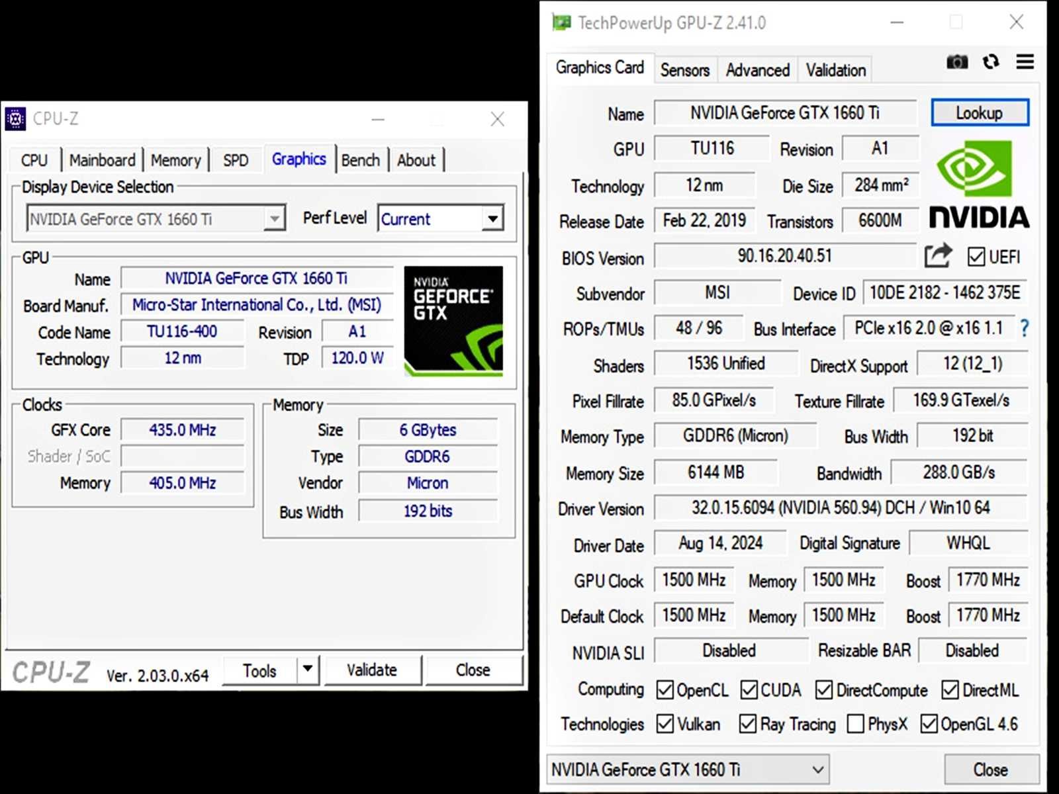Toggle the UEFI checkbox
This screenshot has width=1059, height=794.
(976, 257)
